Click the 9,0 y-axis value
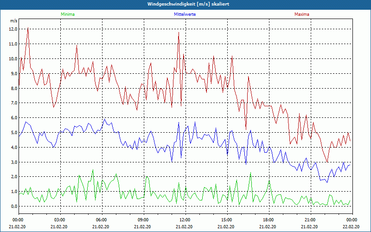The image size is (371, 232). (x=14, y=73)
